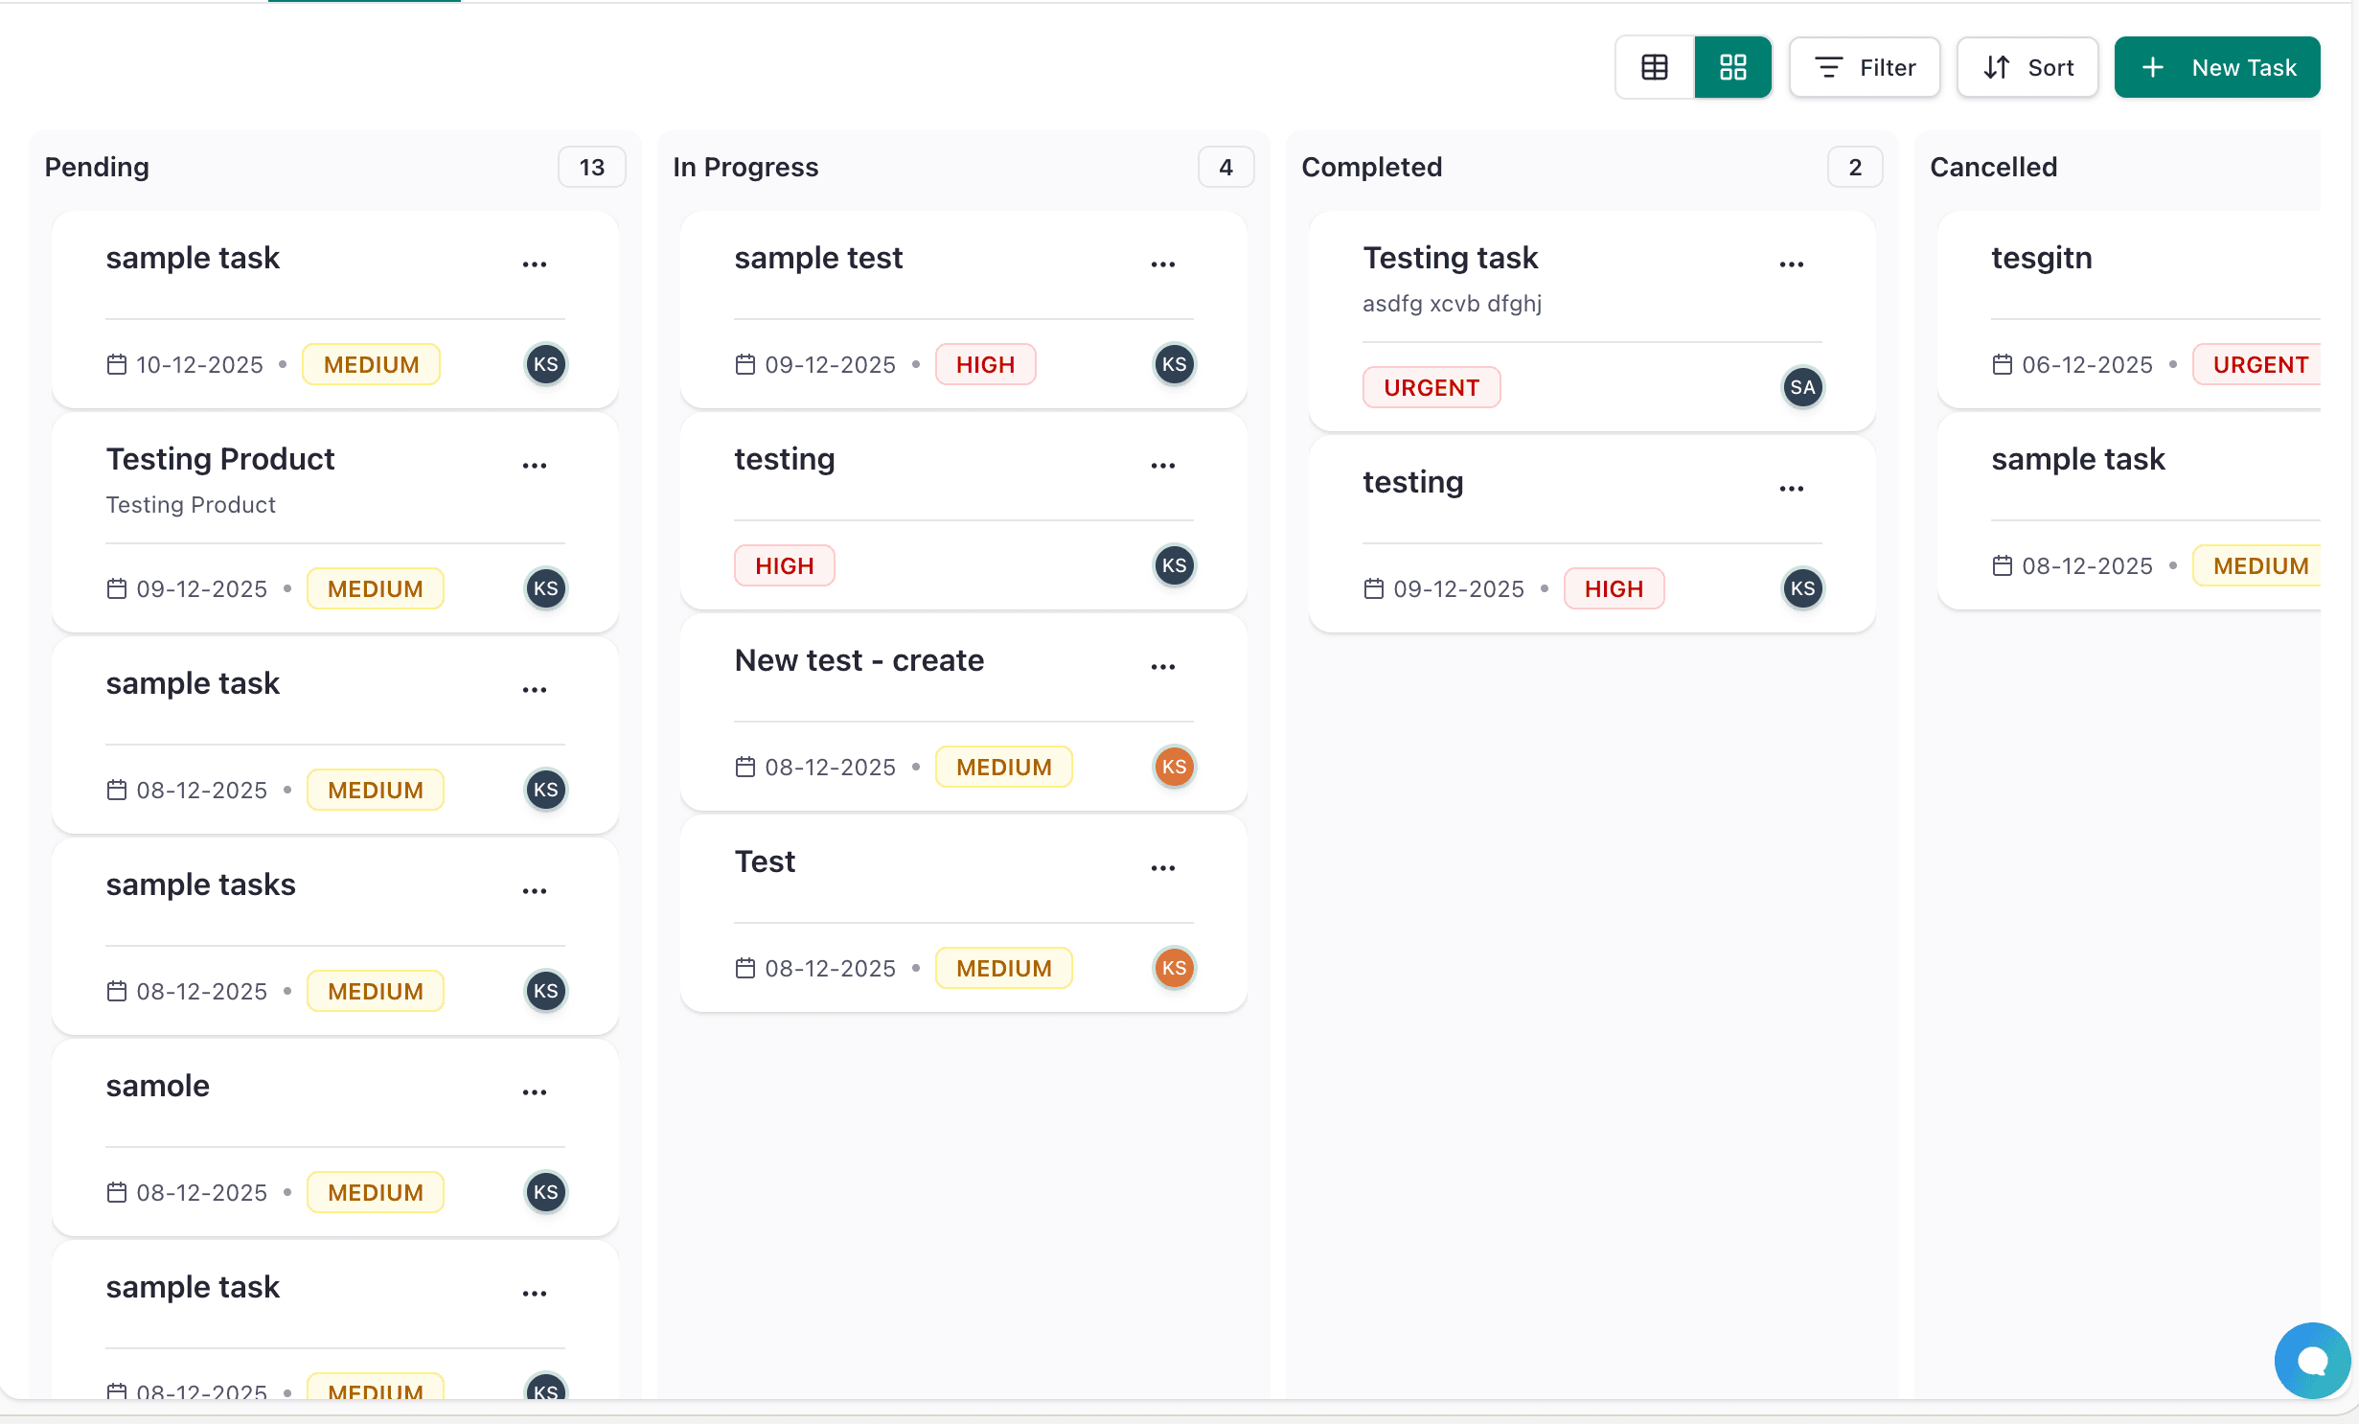The width and height of the screenshot is (2359, 1424).
Task: Click date 10-12-2025 on first sample task
Action: point(199,365)
